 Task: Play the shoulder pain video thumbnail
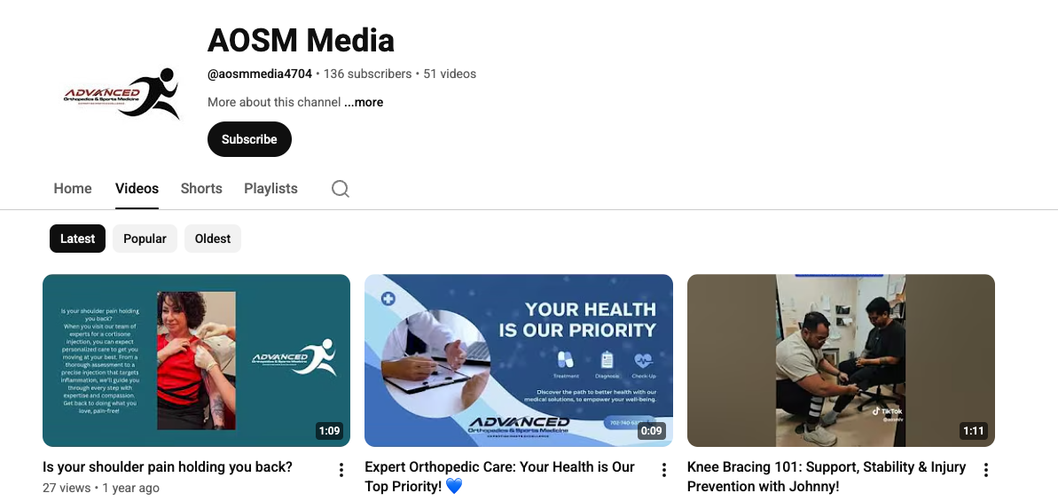(x=196, y=360)
